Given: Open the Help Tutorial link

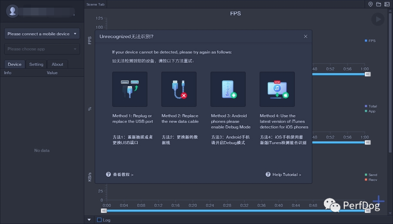Looking at the screenshot, I should [x=287, y=175].
